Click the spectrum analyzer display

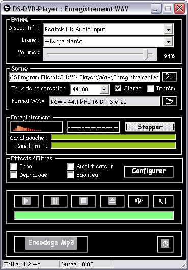click(36, 127)
